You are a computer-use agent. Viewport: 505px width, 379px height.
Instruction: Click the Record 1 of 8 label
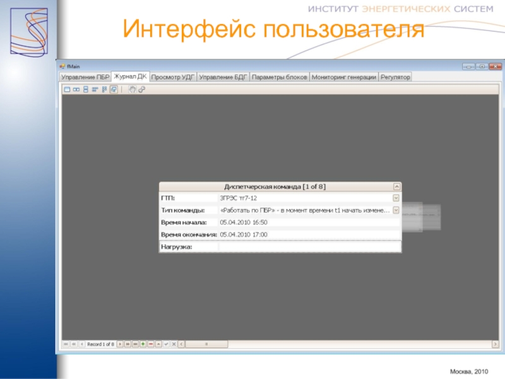click(100, 344)
